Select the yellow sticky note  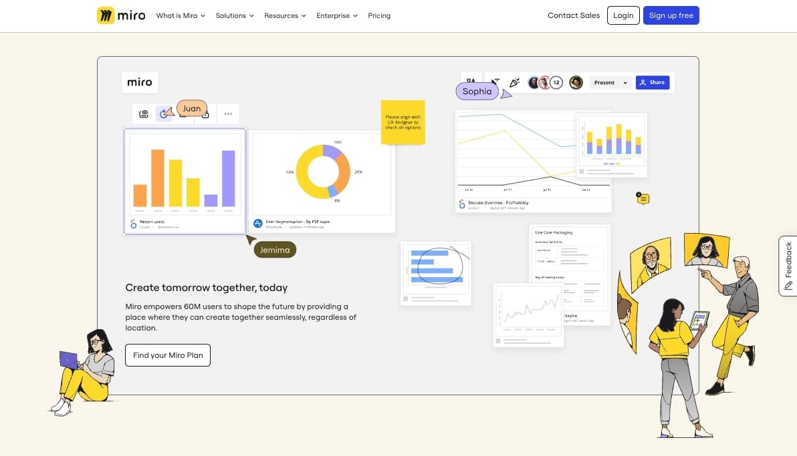403,122
